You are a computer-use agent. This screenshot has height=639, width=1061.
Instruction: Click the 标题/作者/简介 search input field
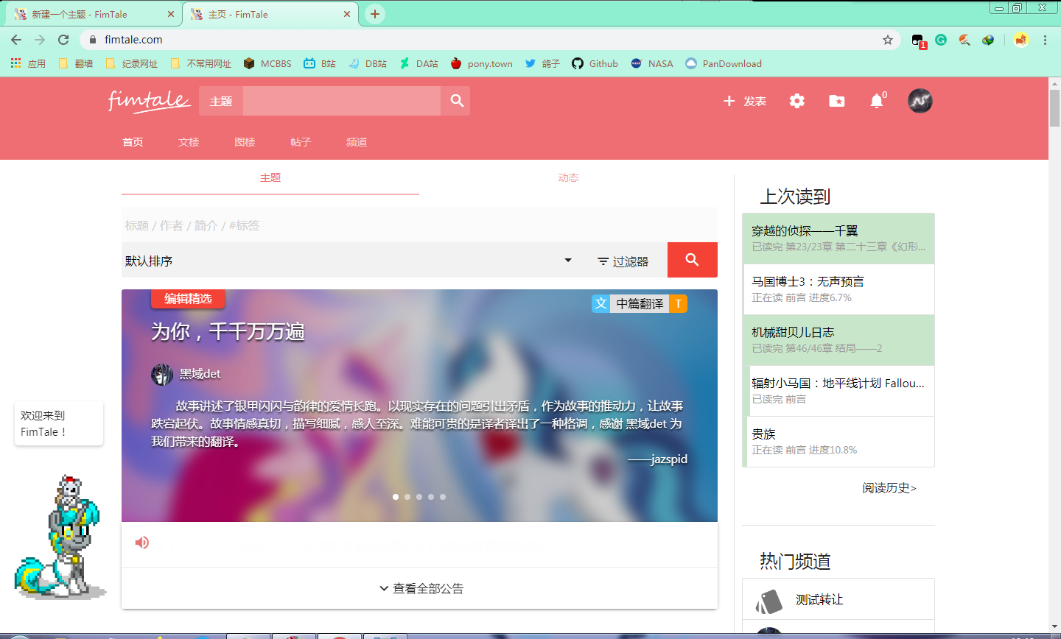(x=419, y=225)
